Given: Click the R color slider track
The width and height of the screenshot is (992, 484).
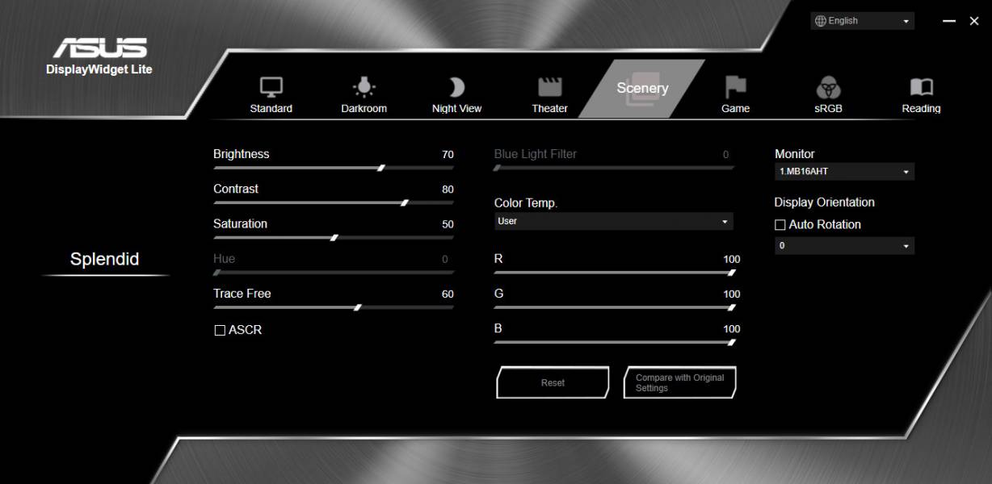Looking at the screenshot, I should (615, 273).
